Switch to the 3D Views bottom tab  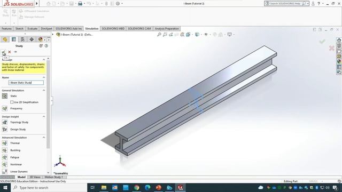click(x=35, y=177)
